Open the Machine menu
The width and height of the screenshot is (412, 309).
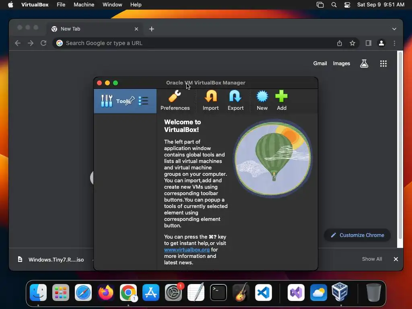tap(84, 5)
